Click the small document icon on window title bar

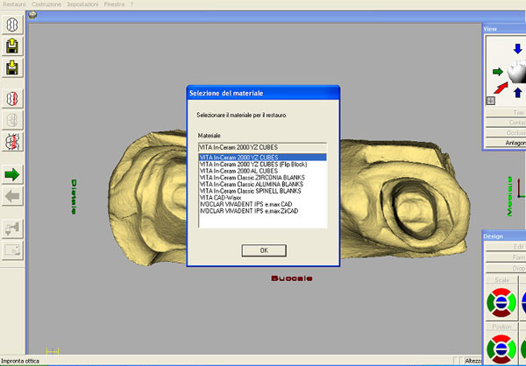tap(32, 15)
